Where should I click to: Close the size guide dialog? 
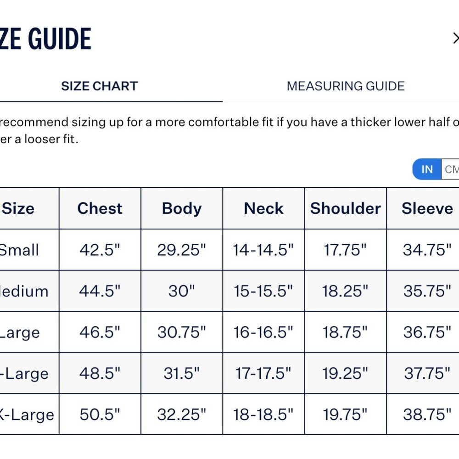coord(455,38)
